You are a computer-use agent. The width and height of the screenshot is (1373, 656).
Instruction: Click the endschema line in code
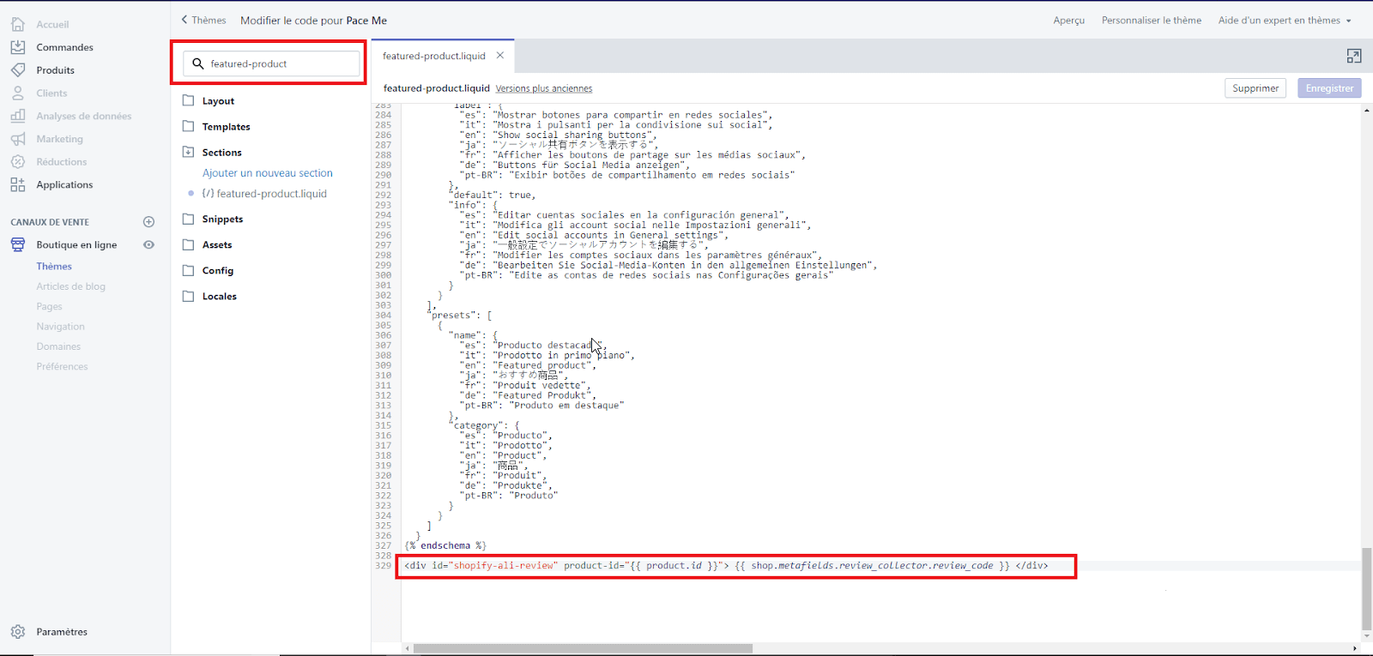tap(445, 545)
